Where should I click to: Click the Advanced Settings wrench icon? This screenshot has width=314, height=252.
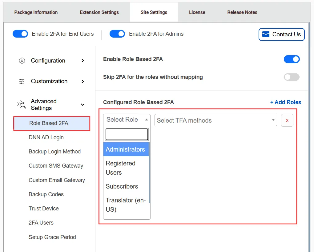(x=21, y=104)
